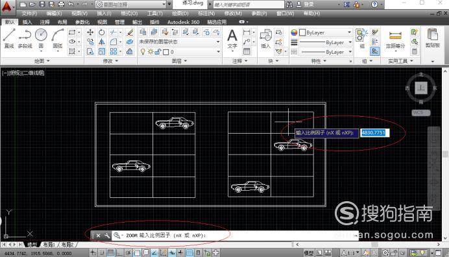The width and height of the screenshot is (449, 257).
Task: Click the Plot/Print icon in quick access toolbar
Action: [61, 5]
